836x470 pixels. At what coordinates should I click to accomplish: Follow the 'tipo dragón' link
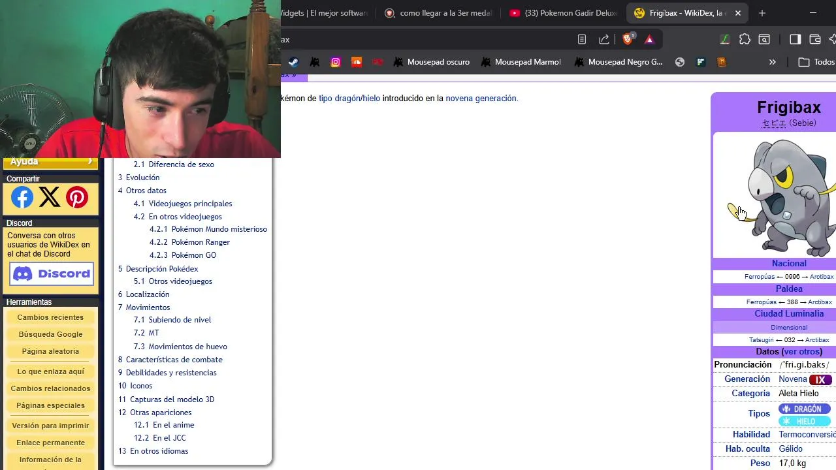click(338, 99)
